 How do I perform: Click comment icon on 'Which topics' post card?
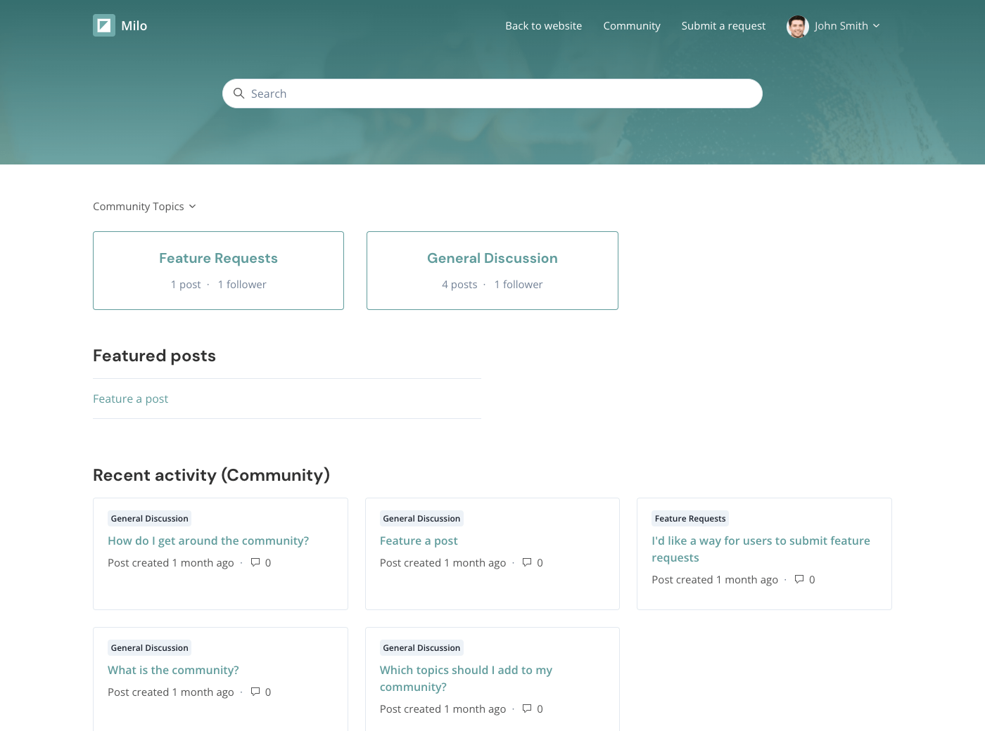point(527,709)
